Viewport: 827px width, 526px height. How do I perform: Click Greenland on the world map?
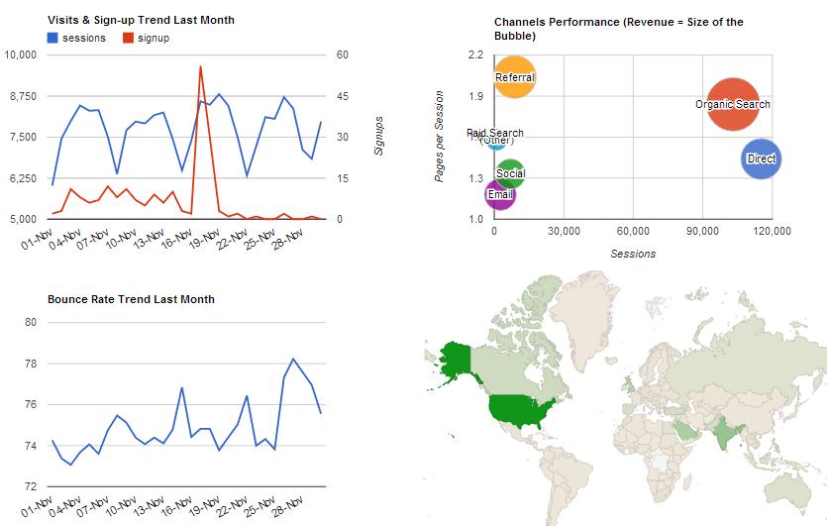tap(584, 317)
